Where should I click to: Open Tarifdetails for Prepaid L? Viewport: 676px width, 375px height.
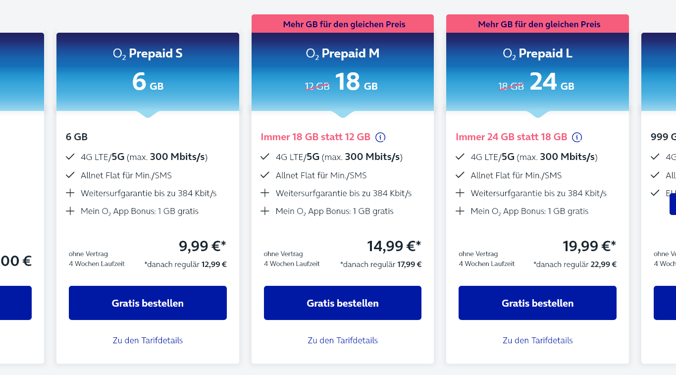[537, 340]
